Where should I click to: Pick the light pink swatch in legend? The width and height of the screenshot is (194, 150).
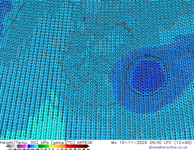[27, 146]
